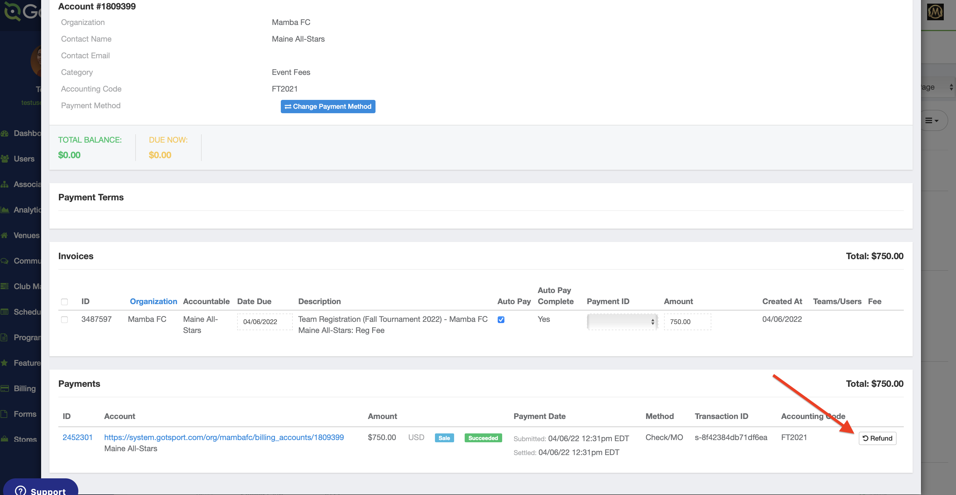Click the Refund button
Viewport: 956px width, 495px height.
point(877,438)
